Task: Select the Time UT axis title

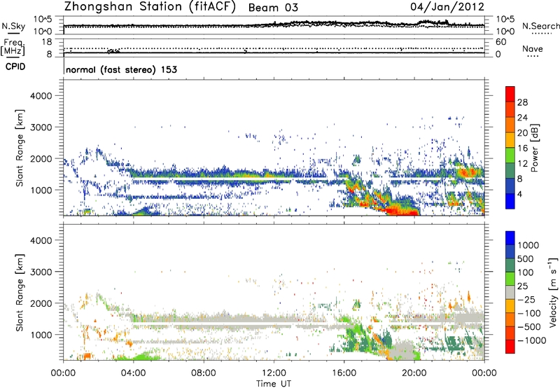Action: 274,384
